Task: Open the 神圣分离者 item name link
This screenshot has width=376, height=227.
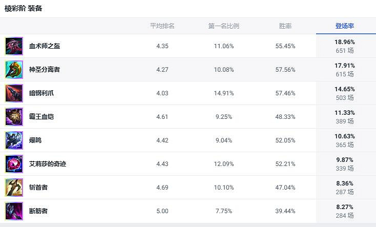Action: click(x=45, y=70)
